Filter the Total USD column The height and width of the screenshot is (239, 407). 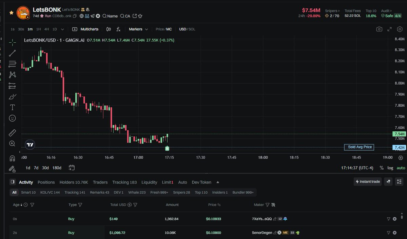[x=135, y=205]
